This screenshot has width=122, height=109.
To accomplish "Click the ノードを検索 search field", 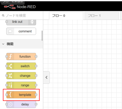I will point(22,15).
